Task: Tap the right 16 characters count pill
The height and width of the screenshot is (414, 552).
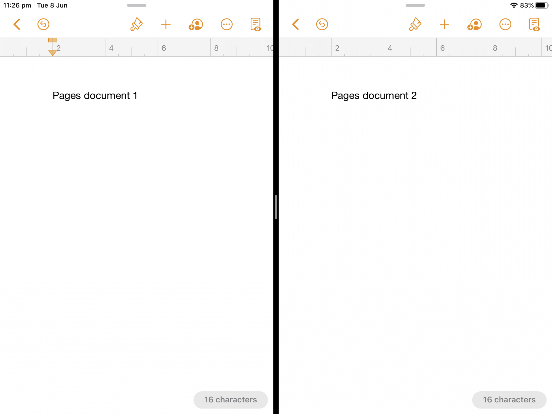Action: click(509, 400)
